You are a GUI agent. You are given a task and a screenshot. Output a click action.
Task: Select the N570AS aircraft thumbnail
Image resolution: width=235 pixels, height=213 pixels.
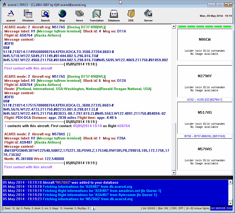204,154
